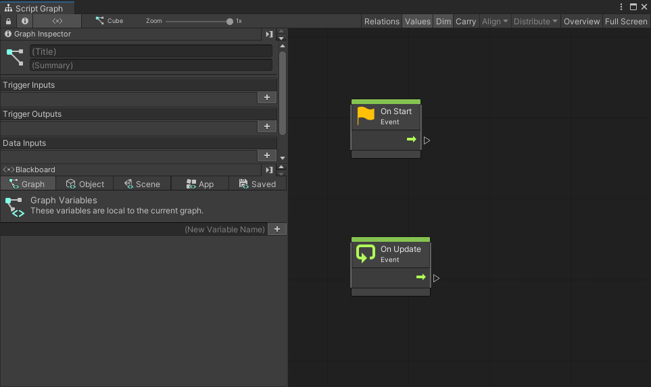Open the Align dropdown
Viewport: 651px width, 387px height.
[495, 21]
